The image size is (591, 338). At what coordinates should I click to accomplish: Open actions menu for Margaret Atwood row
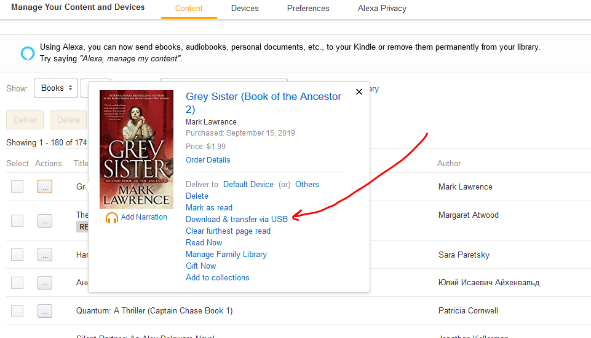pyautogui.click(x=45, y=221)
